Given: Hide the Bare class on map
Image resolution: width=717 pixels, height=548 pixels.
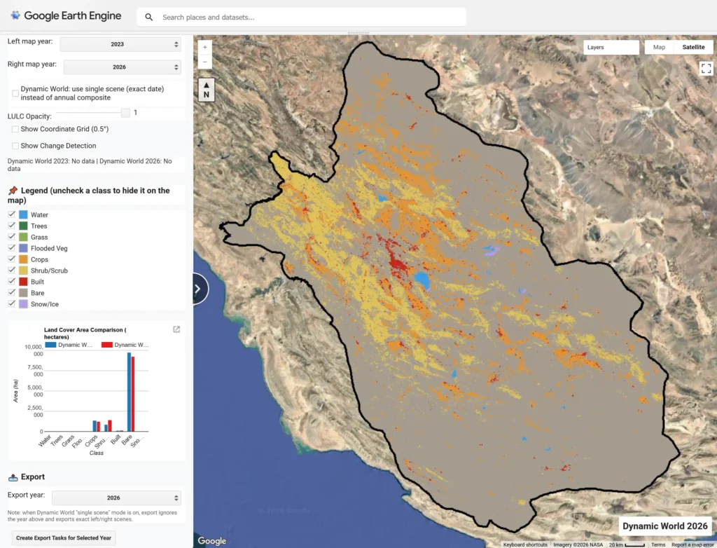Looking at the screenshot, I should click(x=11, y=292).
